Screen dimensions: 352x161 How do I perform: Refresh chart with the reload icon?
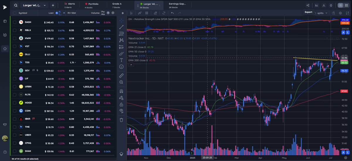click(164, 13)
